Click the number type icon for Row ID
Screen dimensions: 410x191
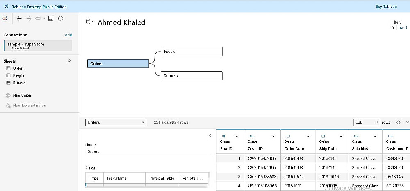(224, 136)
